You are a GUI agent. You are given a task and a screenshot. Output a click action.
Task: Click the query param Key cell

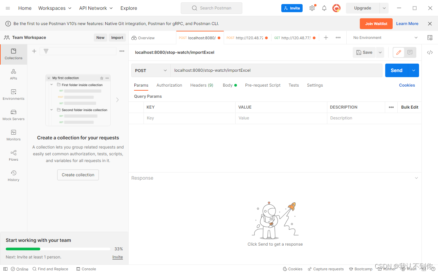point(190,118)
